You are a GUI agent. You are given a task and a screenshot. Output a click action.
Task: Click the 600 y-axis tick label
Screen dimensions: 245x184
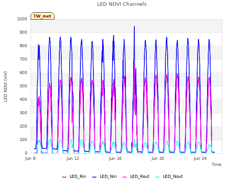coord(23,72)
